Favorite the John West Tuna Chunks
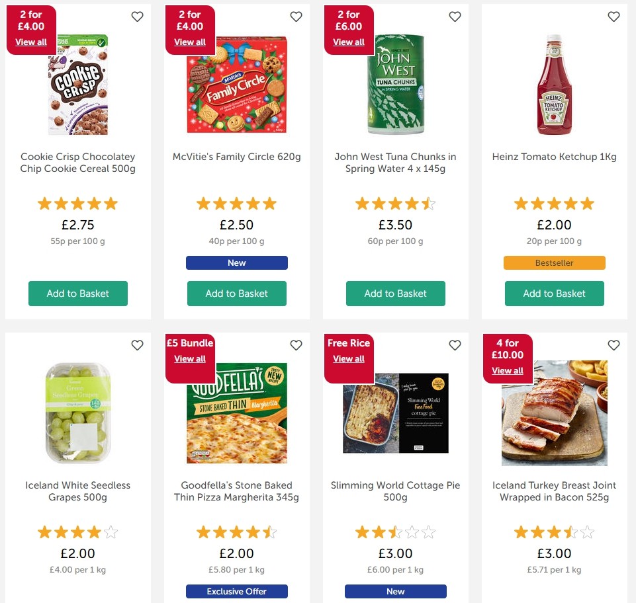Screen dimensions: 636x603 (x=455, y=17)
